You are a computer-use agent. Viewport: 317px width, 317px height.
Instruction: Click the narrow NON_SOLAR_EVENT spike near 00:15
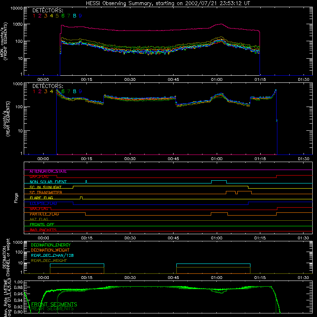(x=86, y=182)
